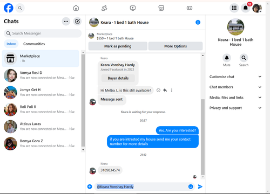
Task: Click Marketplace store icon in chat list
Action: point(10,59)
